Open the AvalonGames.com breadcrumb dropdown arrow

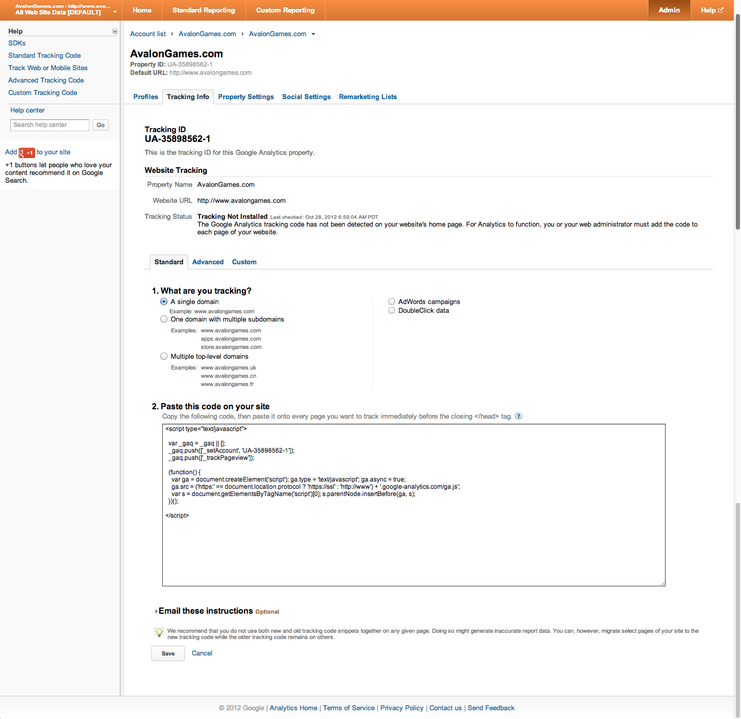click(313, 34)
